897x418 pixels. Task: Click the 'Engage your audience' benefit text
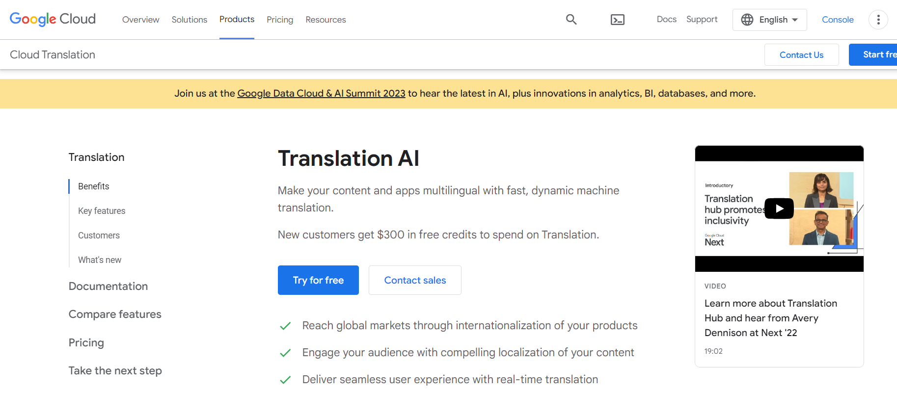pos(468,352)
